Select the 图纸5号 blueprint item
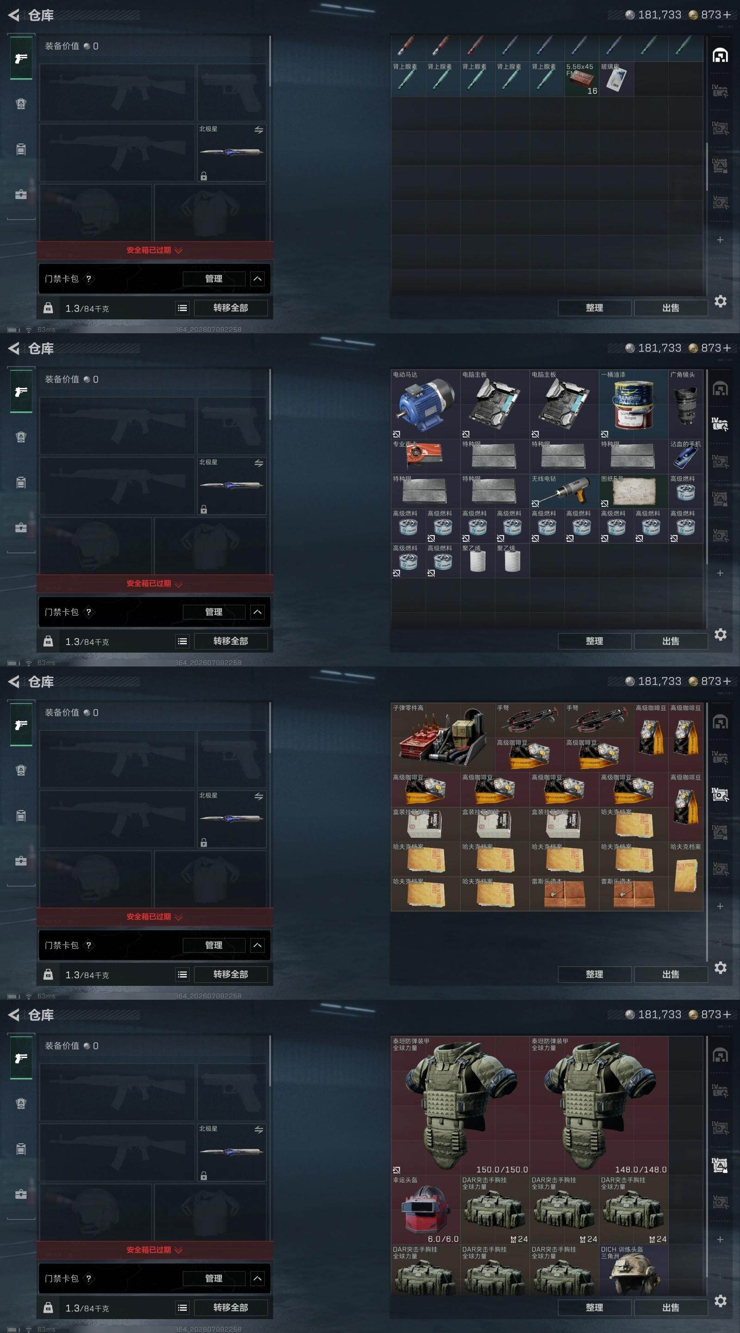Viewport: 740px width, 1333px height. click(634, 491)
